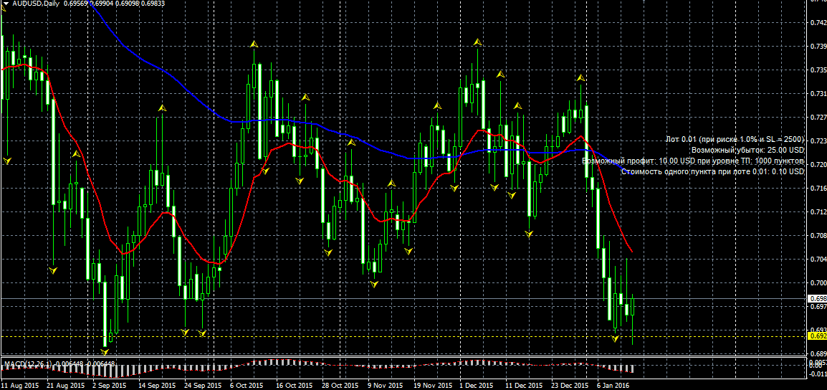Click the 6 Oct 2015 date label
827x390 pixels.
tap(247, 386)
